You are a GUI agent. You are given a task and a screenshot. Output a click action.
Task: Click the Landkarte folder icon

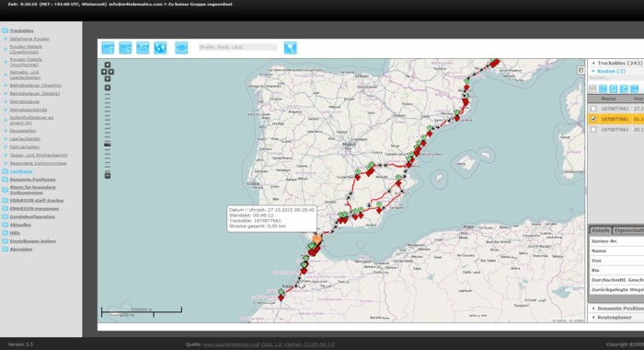(5, 171)
